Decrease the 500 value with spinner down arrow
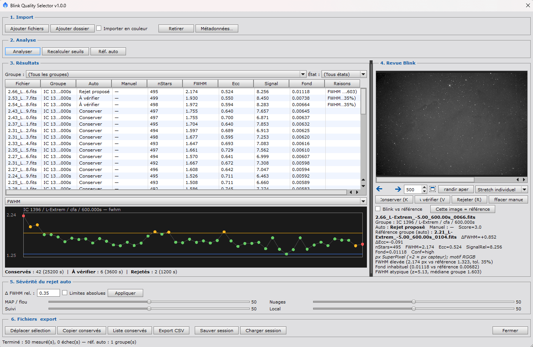The height and width of the screenshot is (347, 533). pos(424,191)
